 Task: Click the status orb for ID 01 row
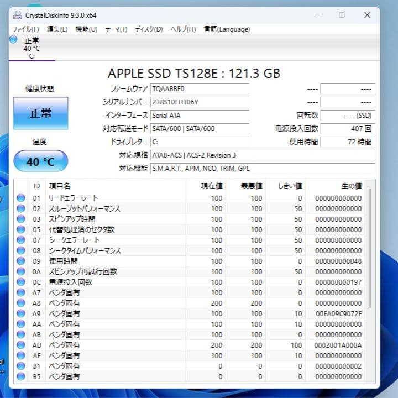point(21,198)
